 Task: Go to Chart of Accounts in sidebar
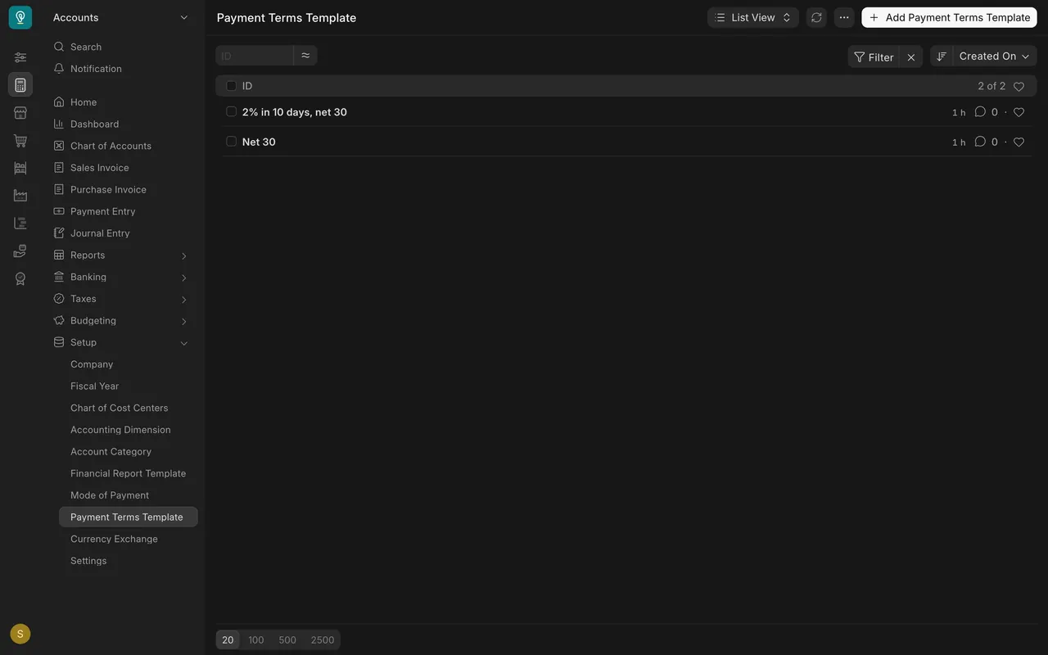click(x=111, y=146)
